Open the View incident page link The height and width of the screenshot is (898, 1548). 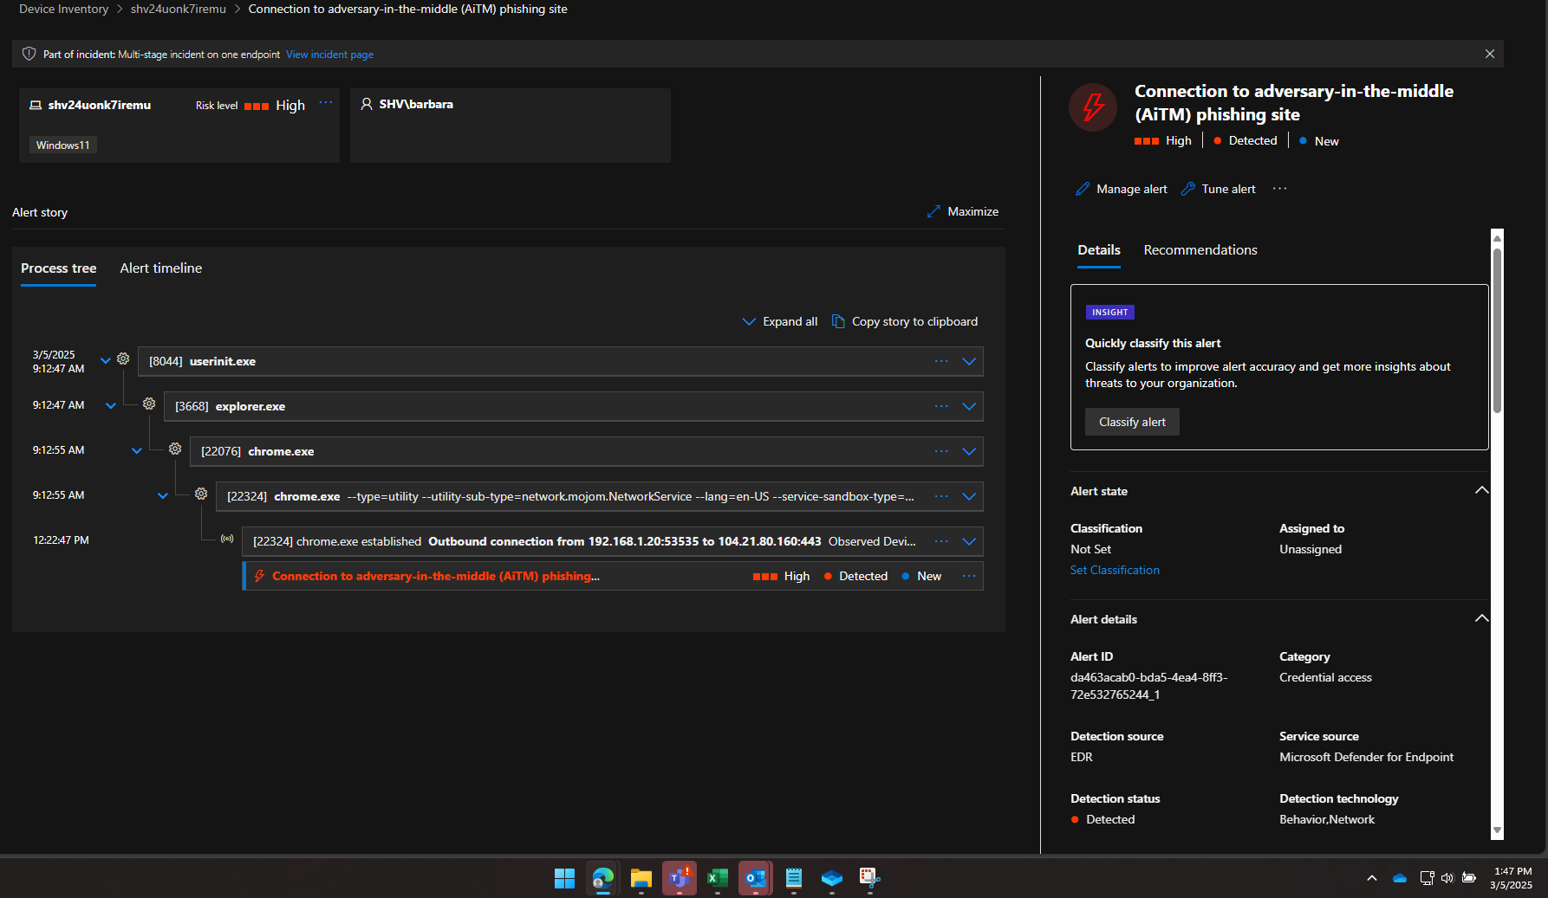click(329, 55)
